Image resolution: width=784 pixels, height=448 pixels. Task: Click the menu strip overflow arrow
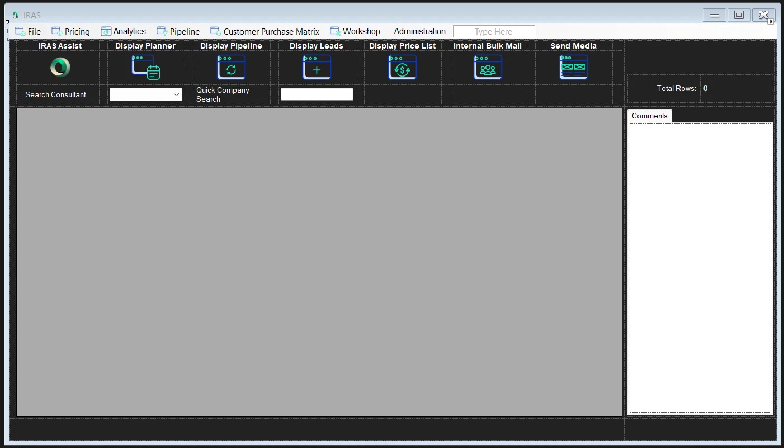771,22
